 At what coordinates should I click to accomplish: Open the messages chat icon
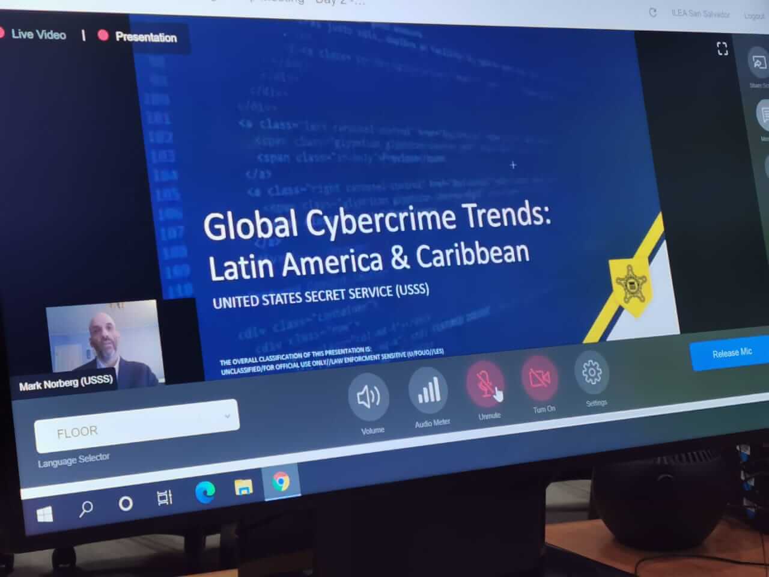tap(763, 114)
